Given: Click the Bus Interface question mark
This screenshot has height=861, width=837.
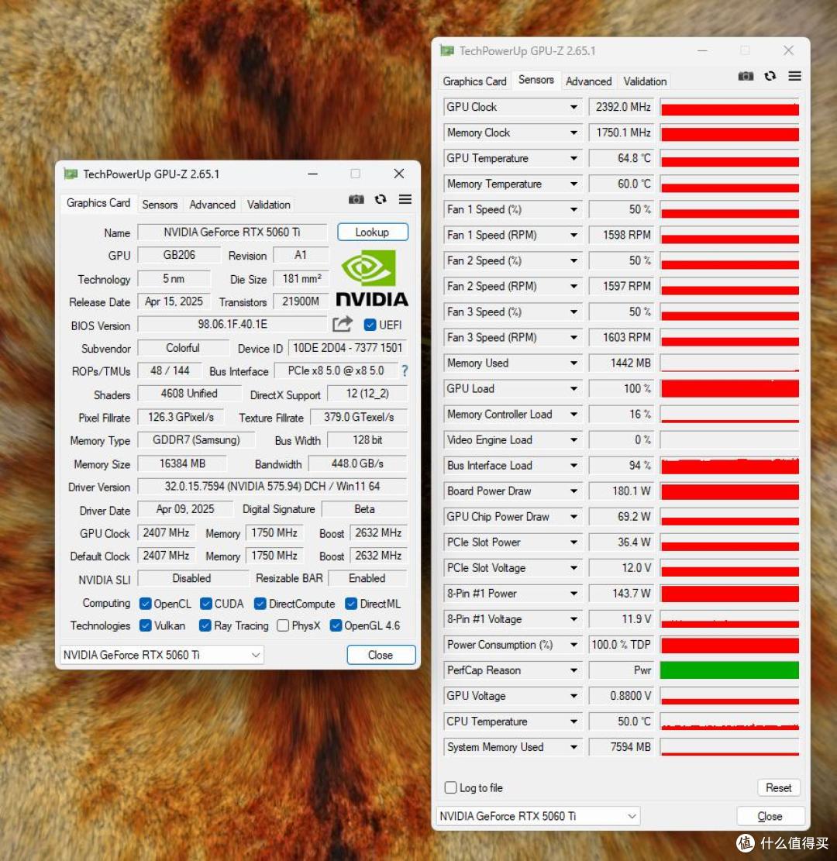Looking at the screenshot, I should [x=405, y=370].
